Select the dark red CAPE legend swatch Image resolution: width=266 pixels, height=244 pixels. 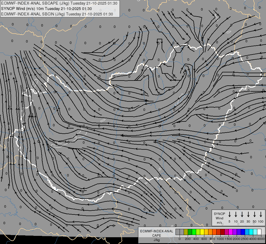(223, 232)
